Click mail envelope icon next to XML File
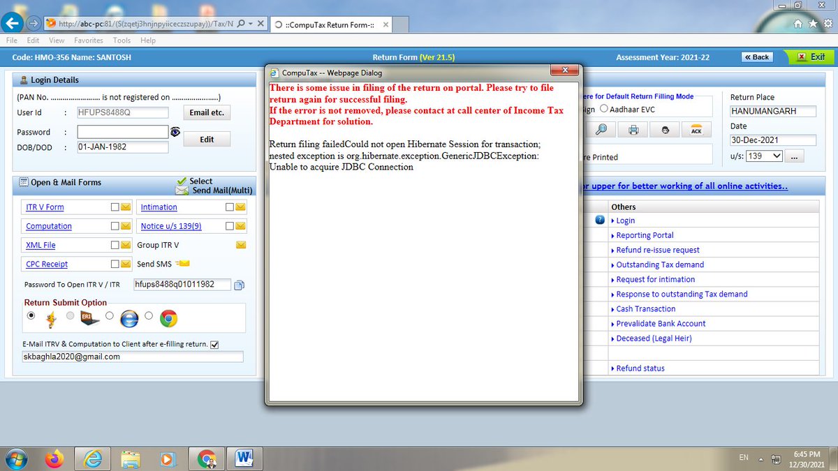 pyautogui.click(x=126, y=245)
